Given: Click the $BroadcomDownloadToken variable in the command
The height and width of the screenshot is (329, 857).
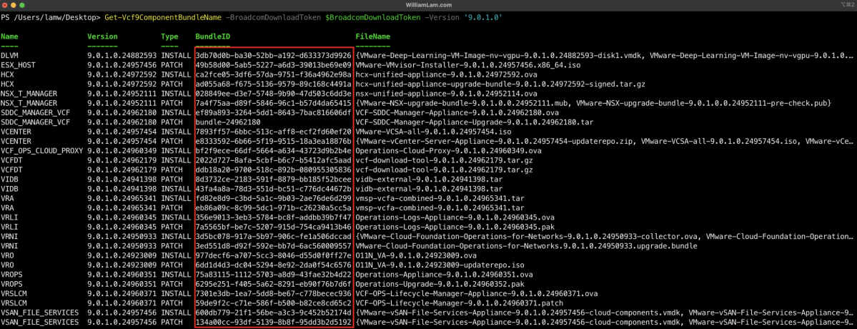Looking at the screenshot, I should coord(372,18).
